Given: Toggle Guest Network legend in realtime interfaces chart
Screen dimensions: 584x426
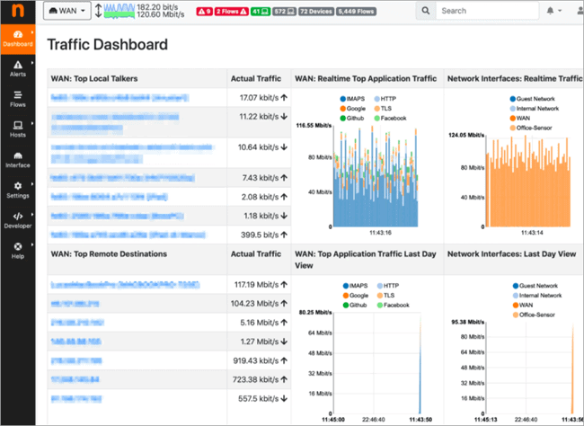Looking at the screenshot, I should (x=532, y=99).
